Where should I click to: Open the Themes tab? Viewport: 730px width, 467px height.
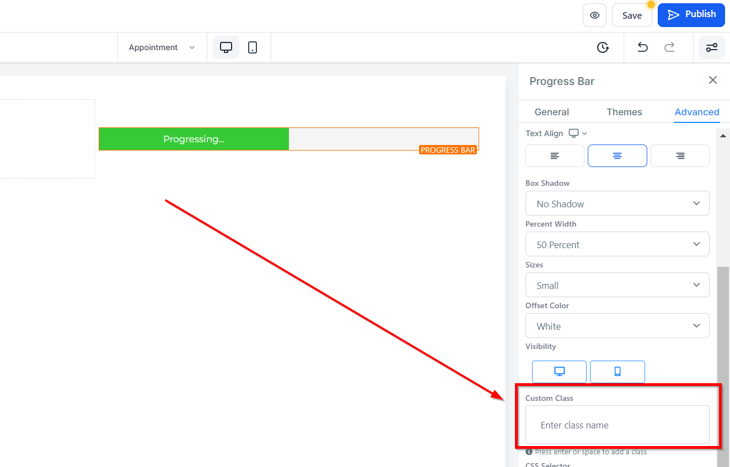[x=624, y=112]
